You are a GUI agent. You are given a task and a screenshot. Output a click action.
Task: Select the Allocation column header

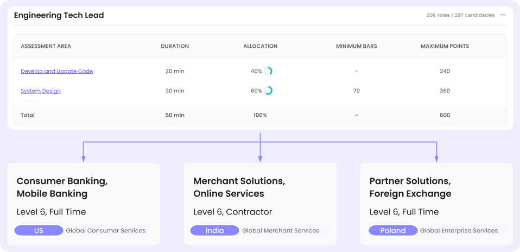point(260,46)
